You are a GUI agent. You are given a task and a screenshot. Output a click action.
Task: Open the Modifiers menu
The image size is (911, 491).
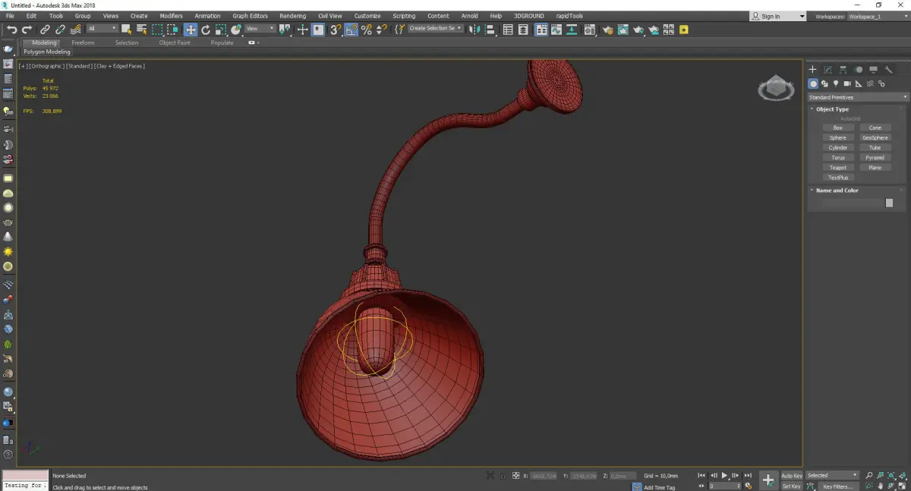pos(171,16)
